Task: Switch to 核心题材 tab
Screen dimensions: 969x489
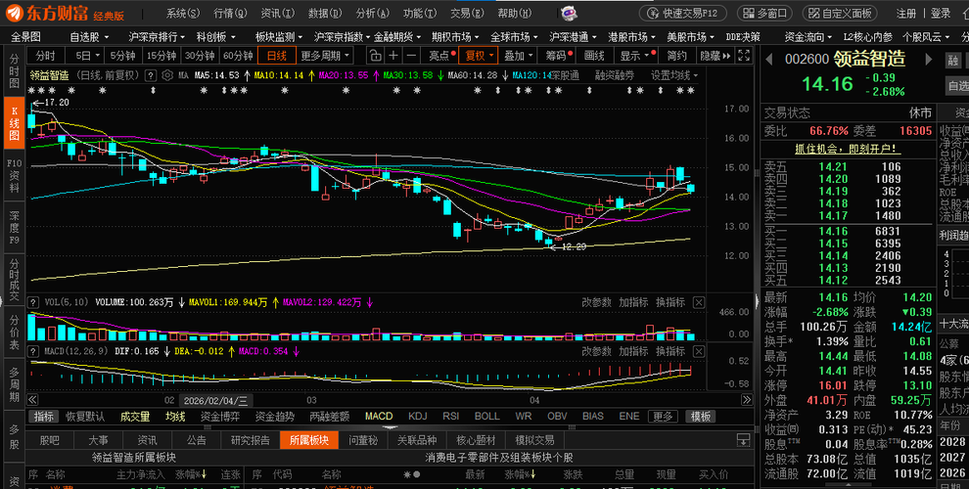Action: (476, 440)
